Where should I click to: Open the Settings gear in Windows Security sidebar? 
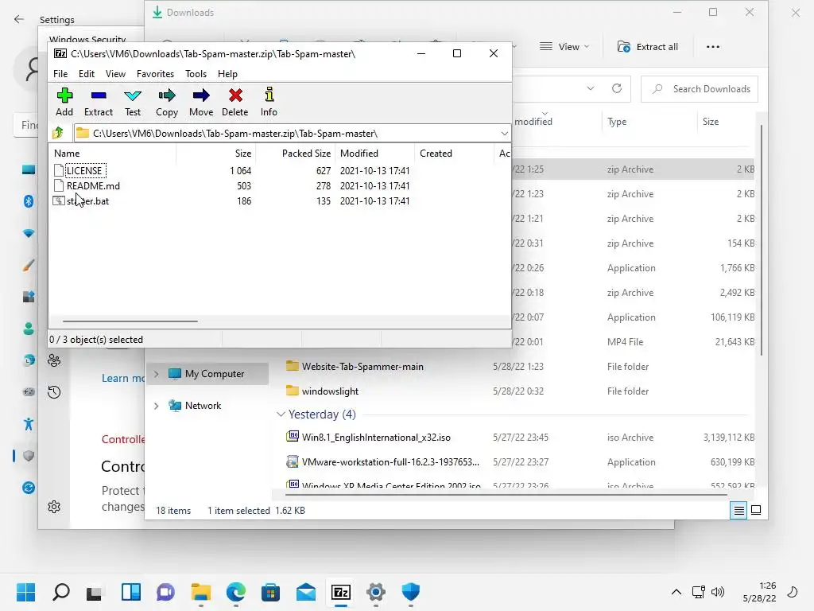[54, 507]
